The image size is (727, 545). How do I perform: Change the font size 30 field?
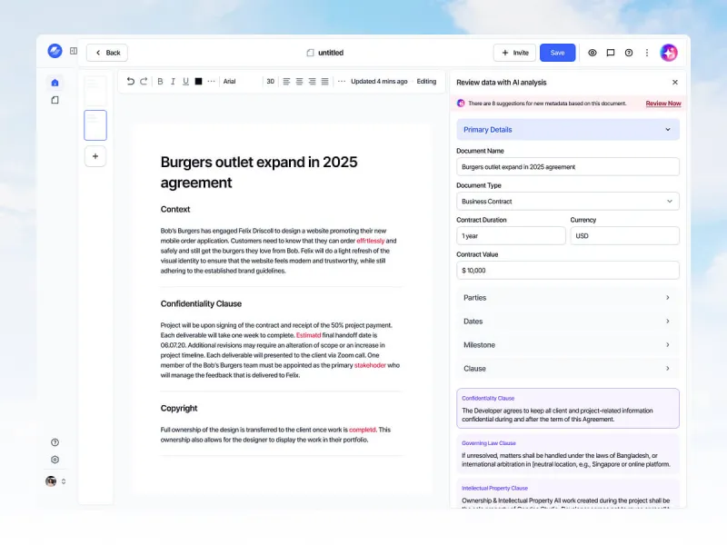coord(270,81)
